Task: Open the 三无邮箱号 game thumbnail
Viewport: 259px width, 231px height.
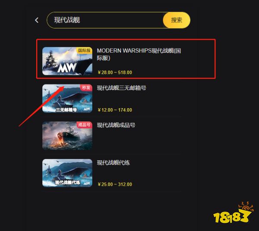Action: pos(67,98)
